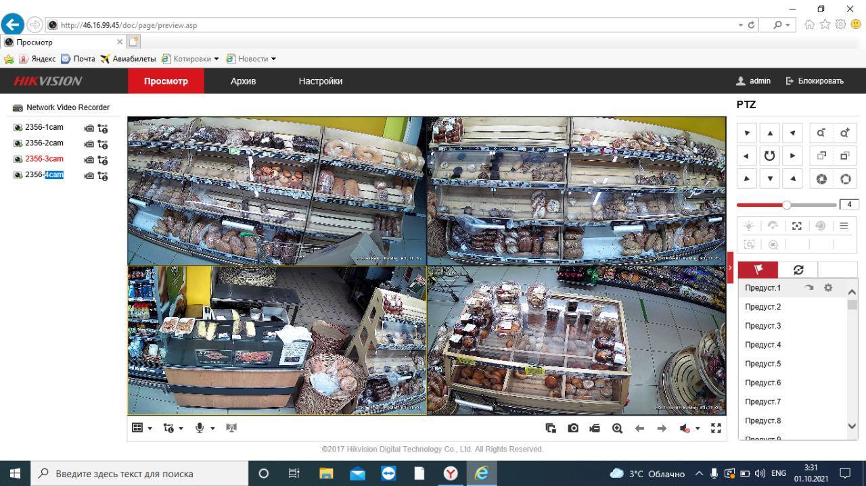Toggle live view icon for 2356-3cam
Viewport: 866px width, 486px height.
[x=18, y=160]
